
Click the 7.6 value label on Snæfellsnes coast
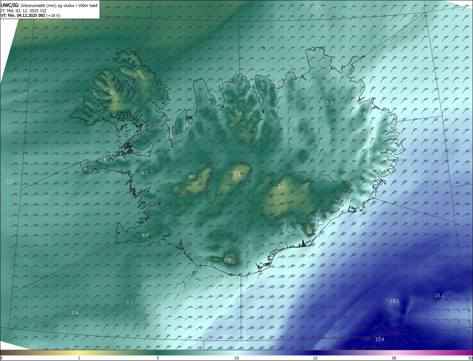pyautogui.click(x=104, y=161)
